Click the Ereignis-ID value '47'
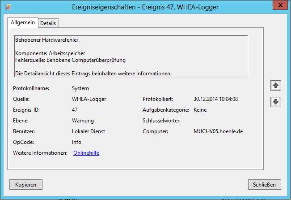This screenshot has height=200, width=291. pos(75,110)
